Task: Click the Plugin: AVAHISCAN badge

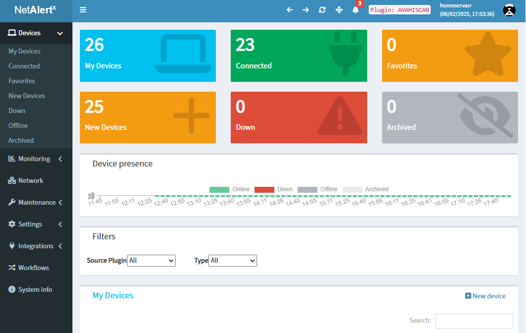Action: 399,9
